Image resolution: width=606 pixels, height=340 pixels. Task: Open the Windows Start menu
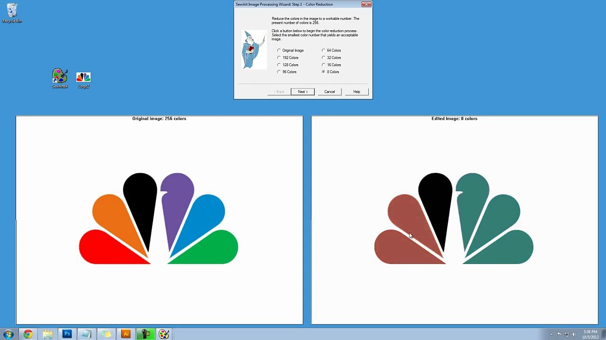[9, 334]
